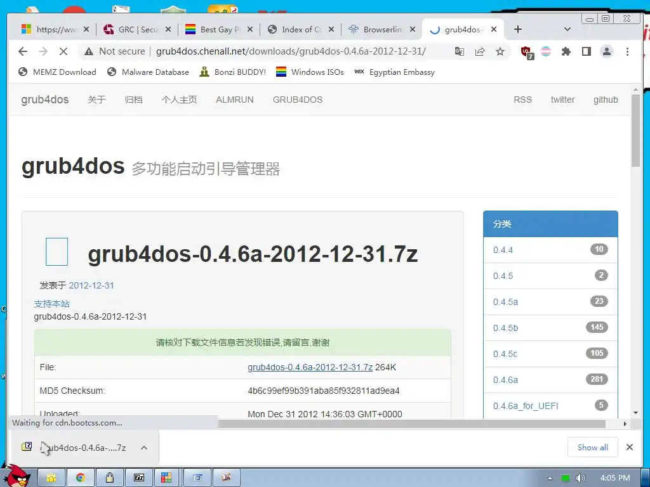The image size is (650, 487).
Task: Open Chrome three-dot menu
Action: click(x=627, y=51)
